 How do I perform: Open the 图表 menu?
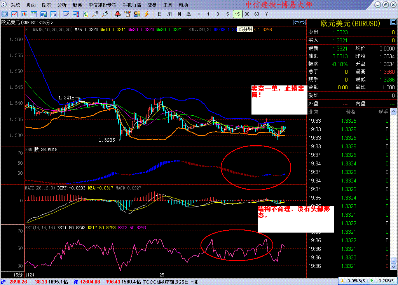click(47, 5)
